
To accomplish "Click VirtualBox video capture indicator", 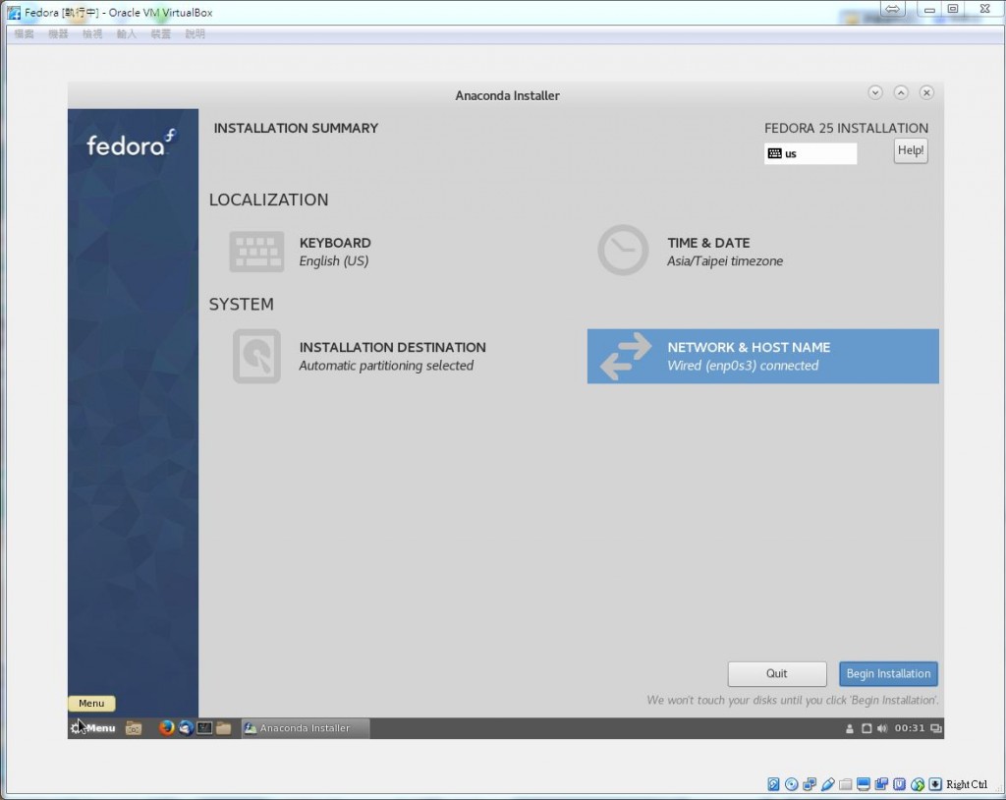I will click(x=881, y=784).
